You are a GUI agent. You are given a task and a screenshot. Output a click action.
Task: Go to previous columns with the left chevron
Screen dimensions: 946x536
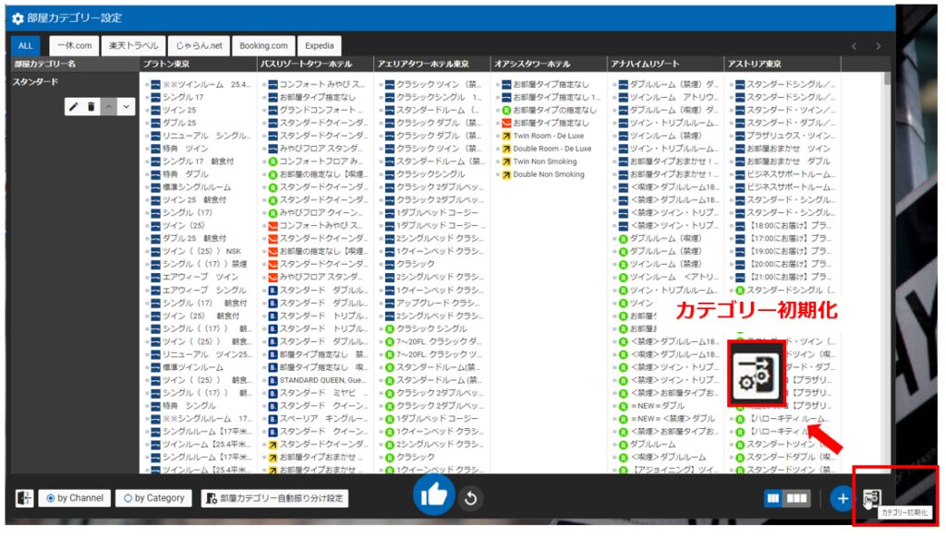tap(855, 46)
